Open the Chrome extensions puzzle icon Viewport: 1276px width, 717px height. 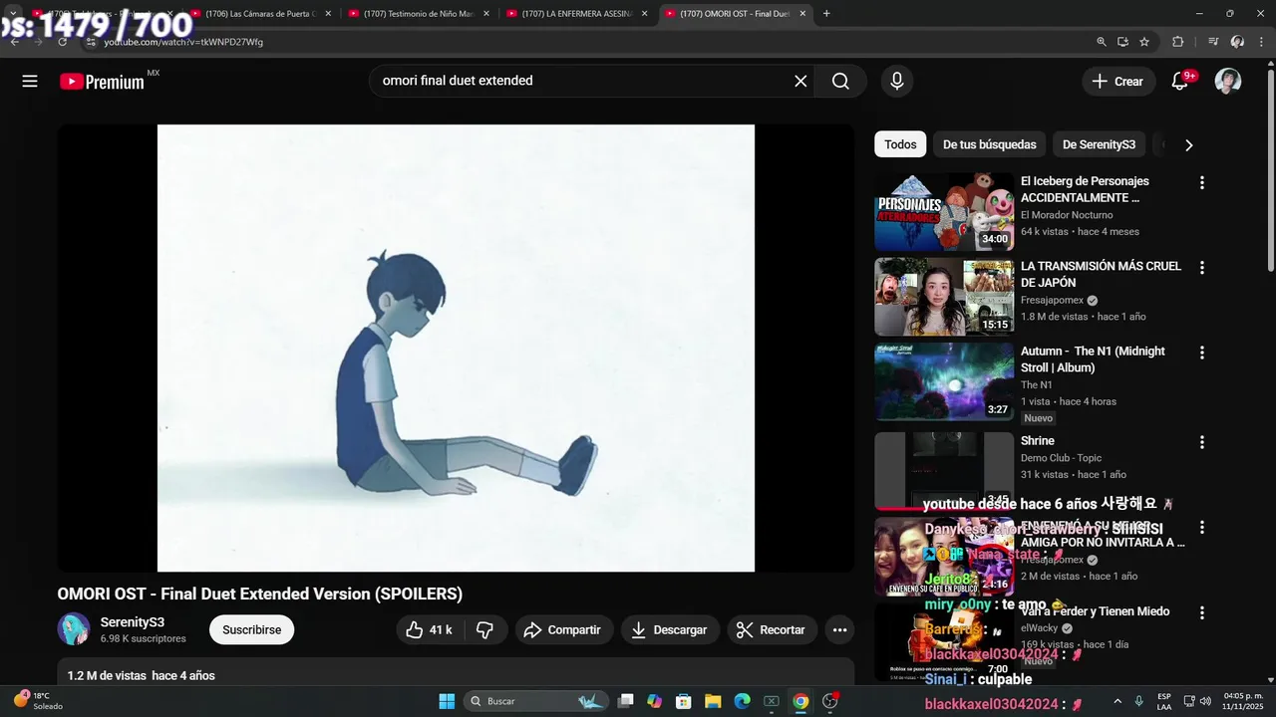(x=1178, y=42)
